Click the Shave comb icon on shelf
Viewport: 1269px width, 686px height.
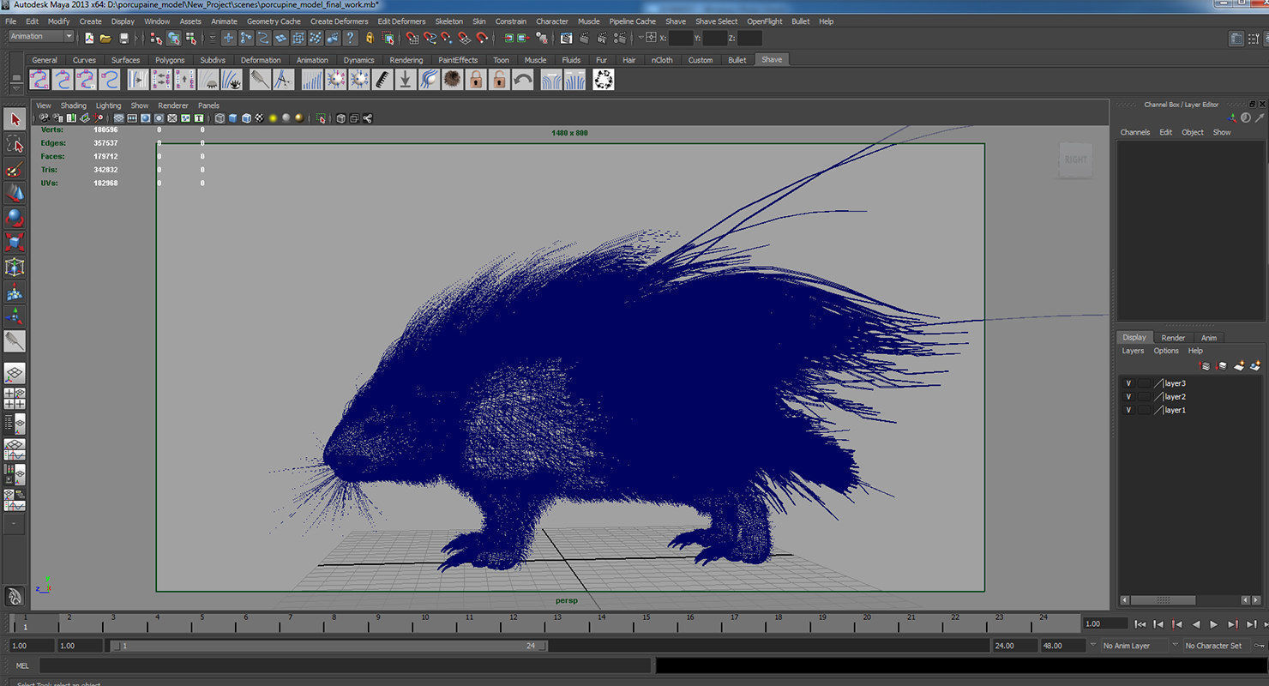pyautogui.click(x=260, y=80)
